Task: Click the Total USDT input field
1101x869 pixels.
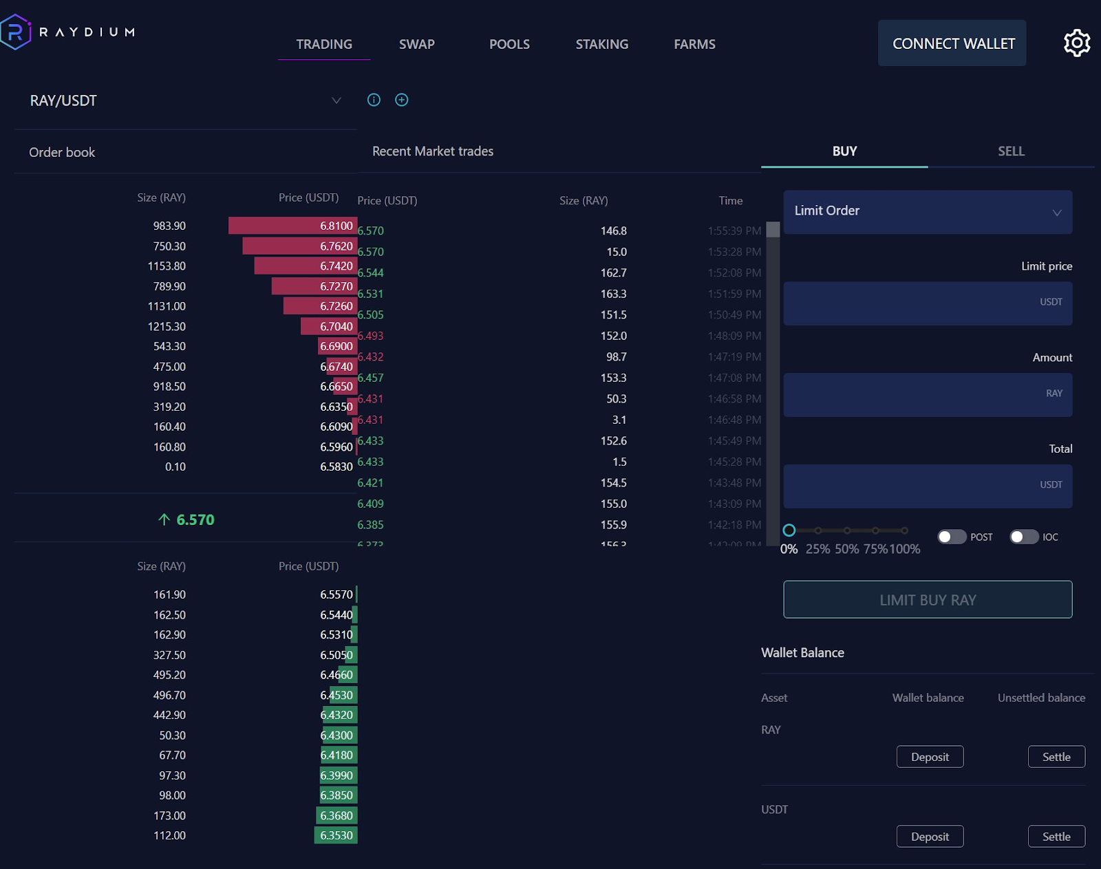Action: (928, 486)
